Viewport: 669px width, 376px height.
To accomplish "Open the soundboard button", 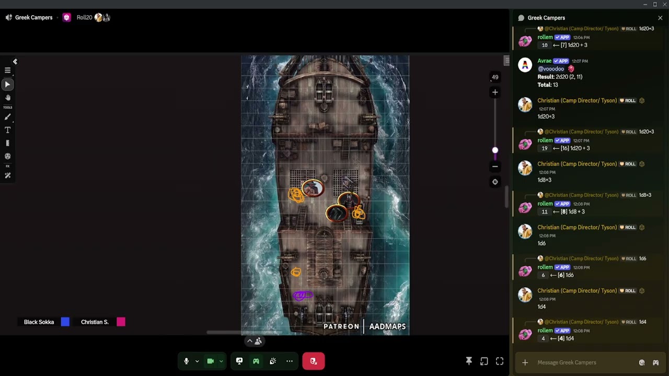I will click(x=273, y=361).
